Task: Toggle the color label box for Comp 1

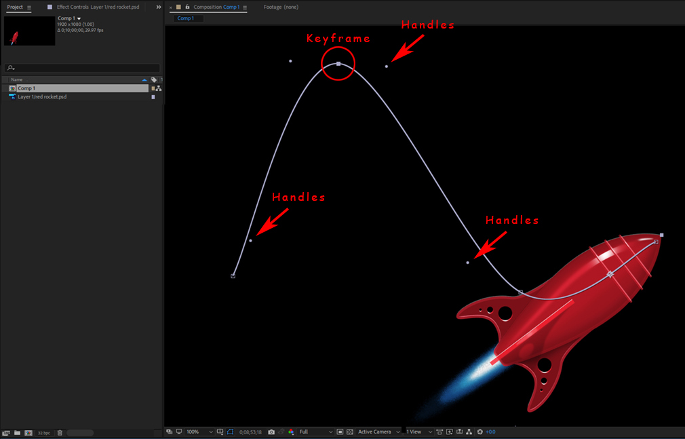Action: pyautogui.click(x=154, y=88)
